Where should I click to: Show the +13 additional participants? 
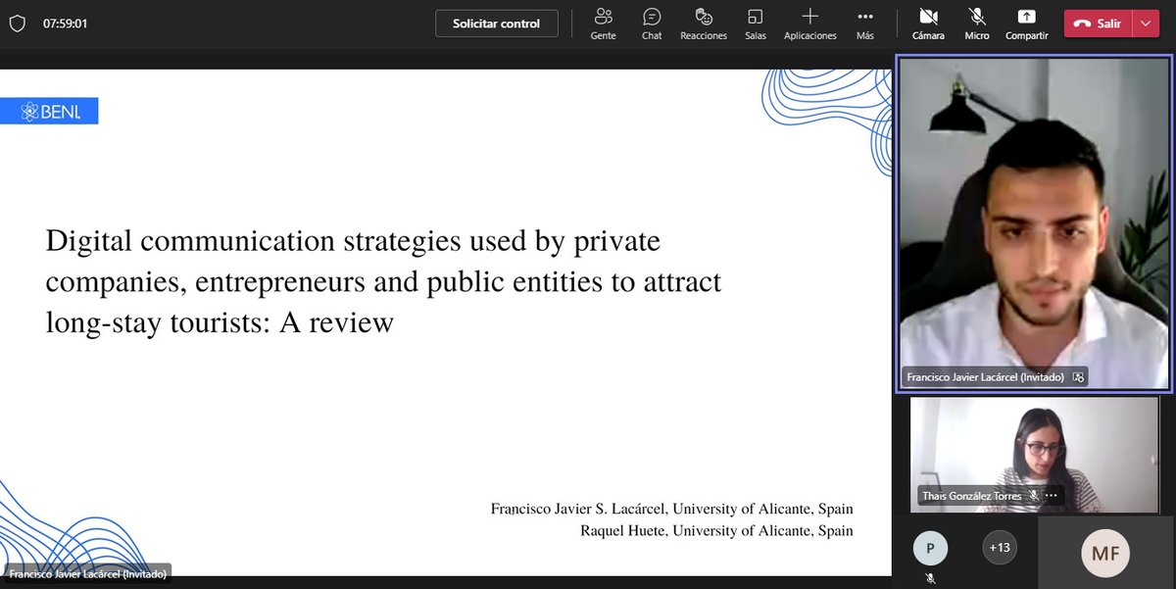point(1000,548)
